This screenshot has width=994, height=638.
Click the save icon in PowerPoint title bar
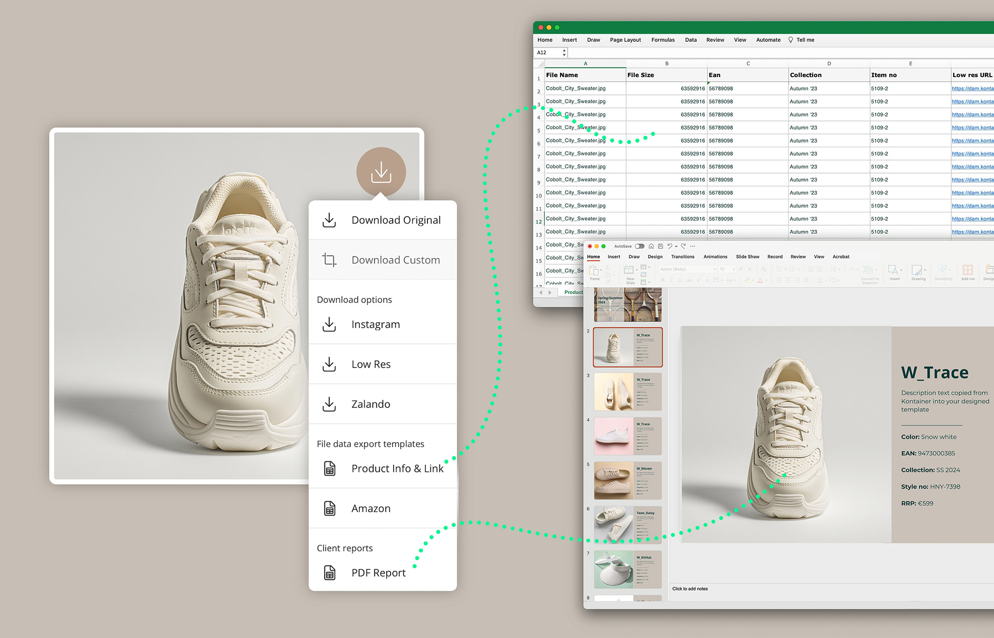(x=660, y=246)
